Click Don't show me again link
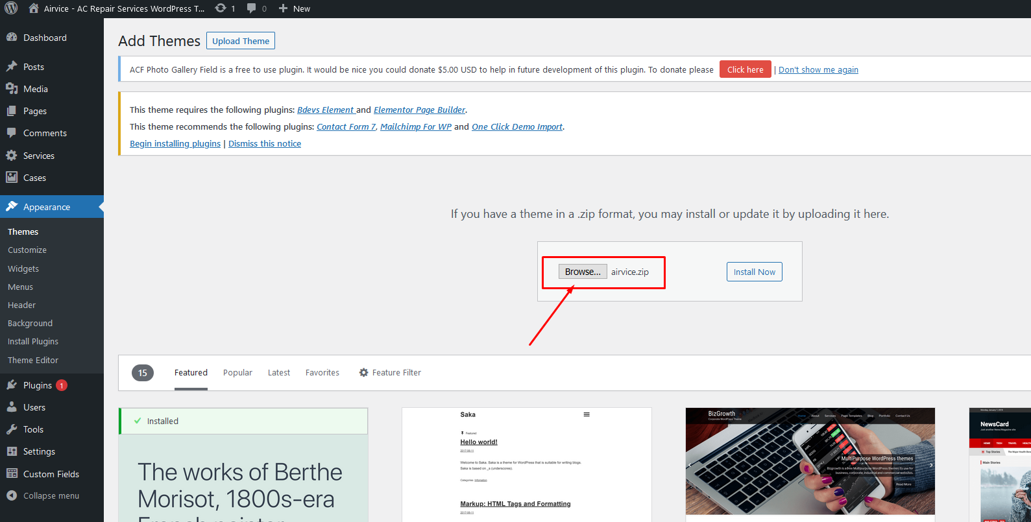The height and width of the screenshot is (522, 1031). (x=818, y=70)
